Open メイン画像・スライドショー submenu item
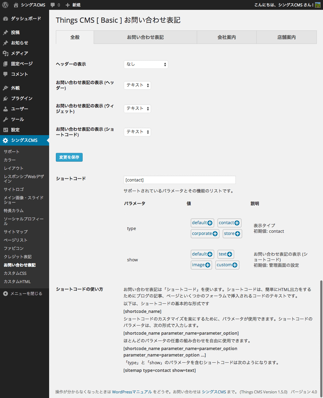This screenshot has height=398, width=323. click(24, 200)
